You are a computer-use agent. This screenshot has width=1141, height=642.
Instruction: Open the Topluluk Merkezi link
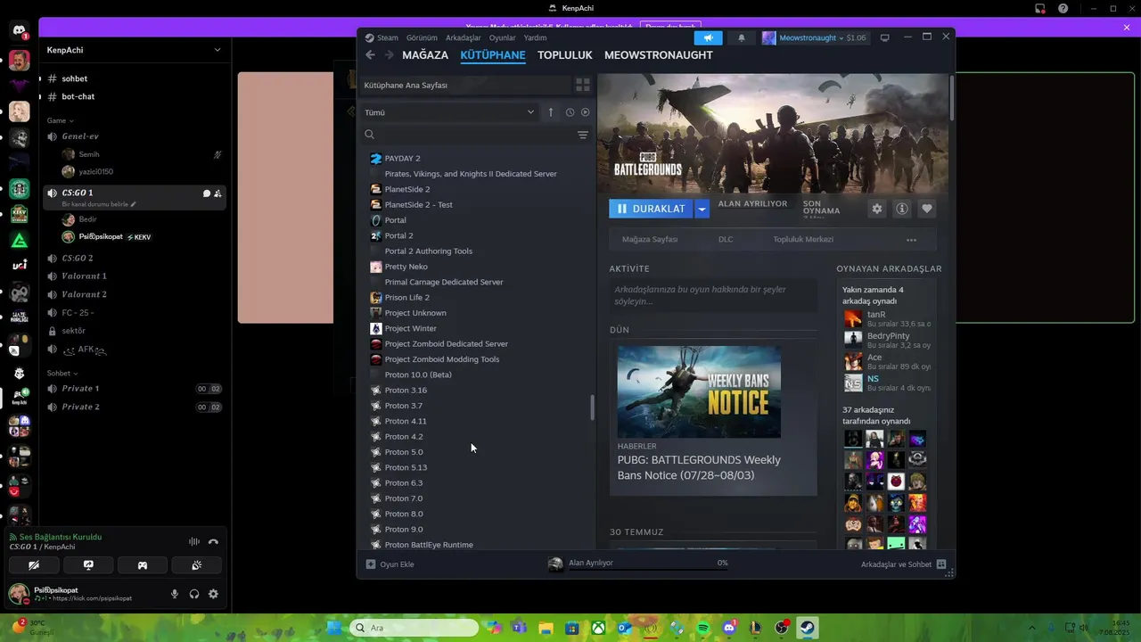pyautogui.click(x=803, y=240)
